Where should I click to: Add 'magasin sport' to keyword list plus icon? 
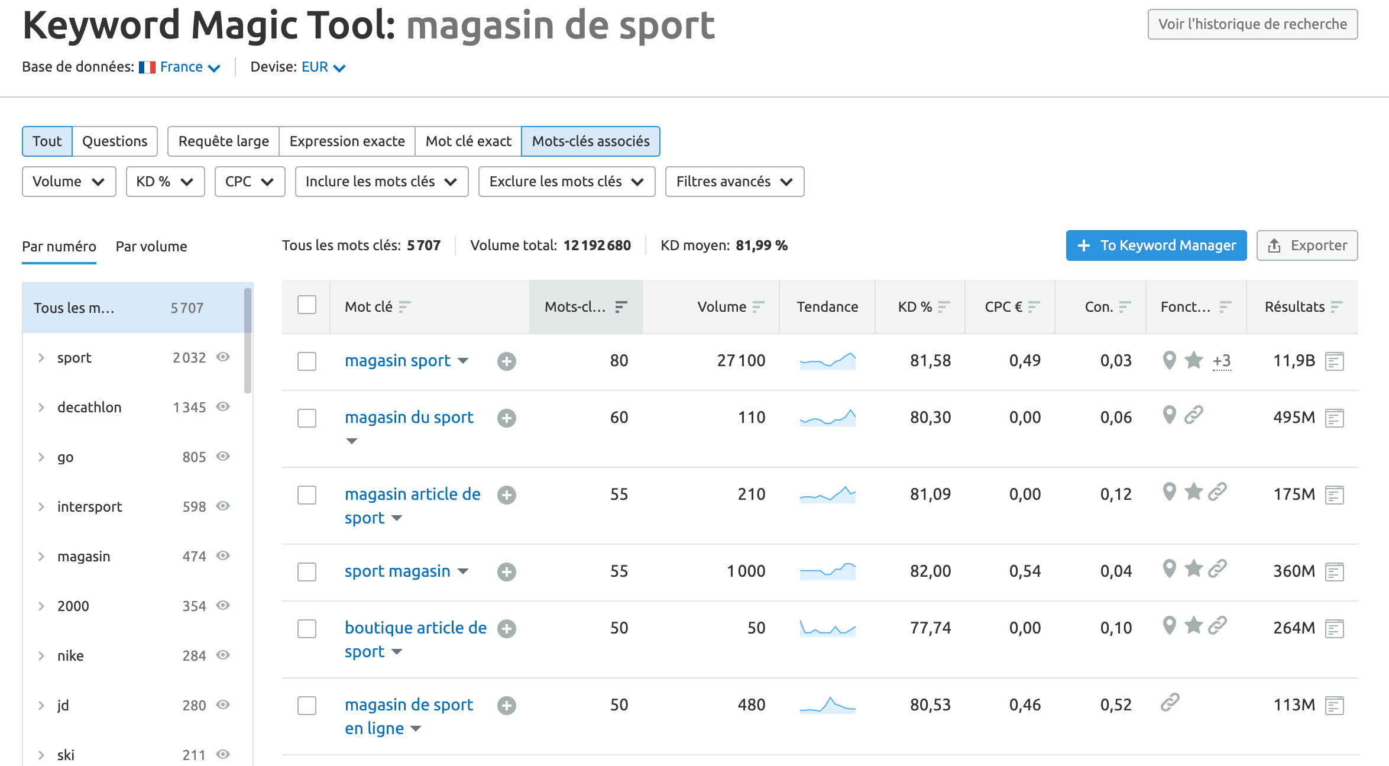[x=506, y=361]
